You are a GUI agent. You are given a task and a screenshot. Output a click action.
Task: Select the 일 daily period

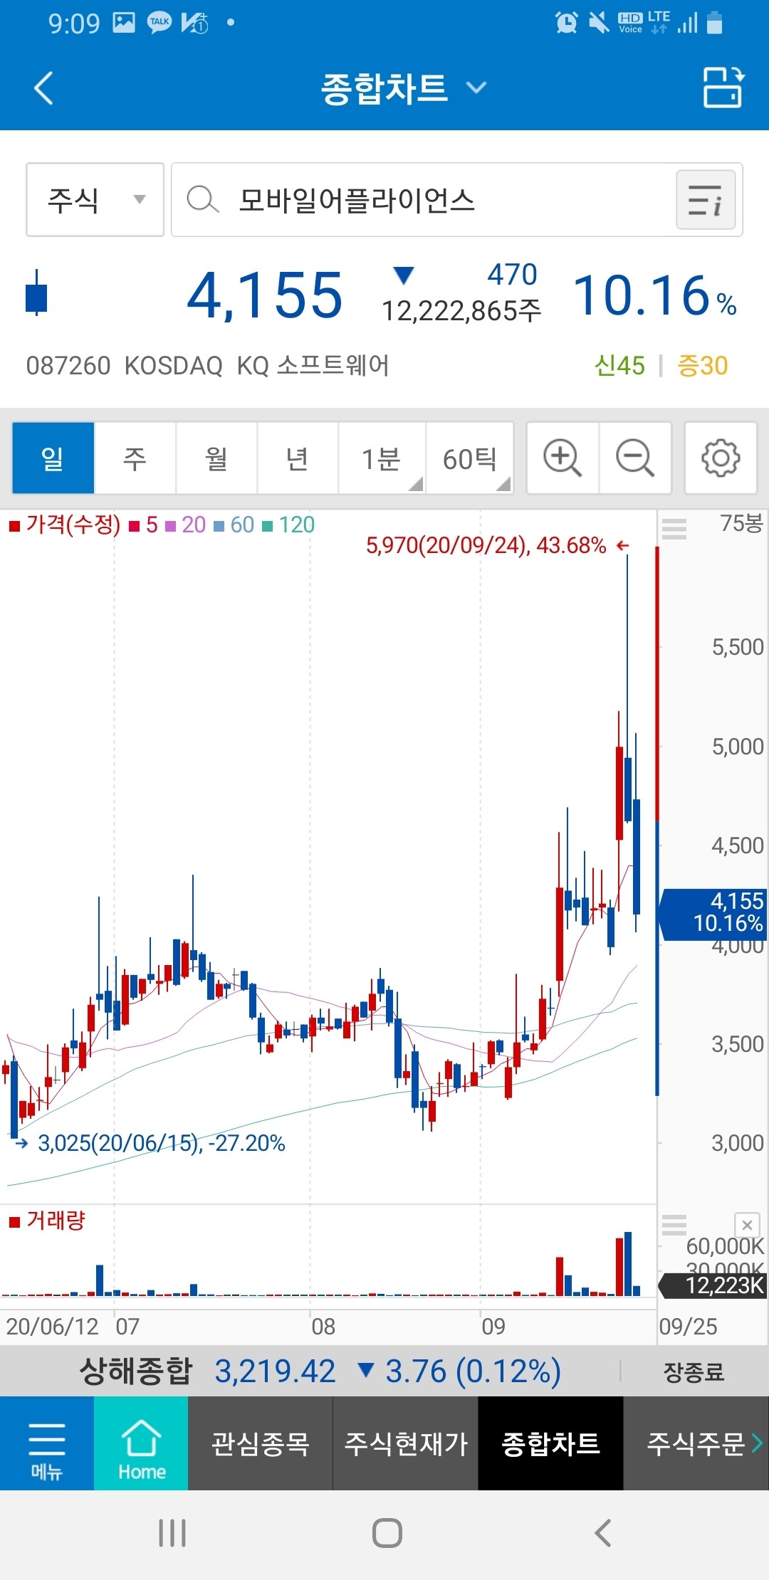coord(53,458)
